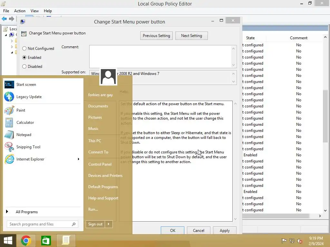The height and width of the screenshot is (247, 330).
Task: Open Run... from Start menu
Action: click(x=93, y=209)
